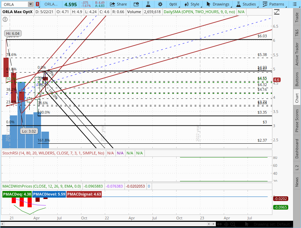This screenshot has width=301, height=228.
Task: Open the Active Trader side tab
Action: [x=297, y=54]
